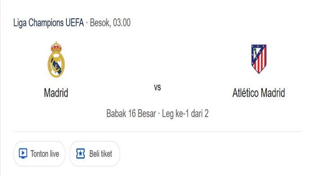
Task: Click the Atlético Madrid shield logo
Action: coord(259,59)
